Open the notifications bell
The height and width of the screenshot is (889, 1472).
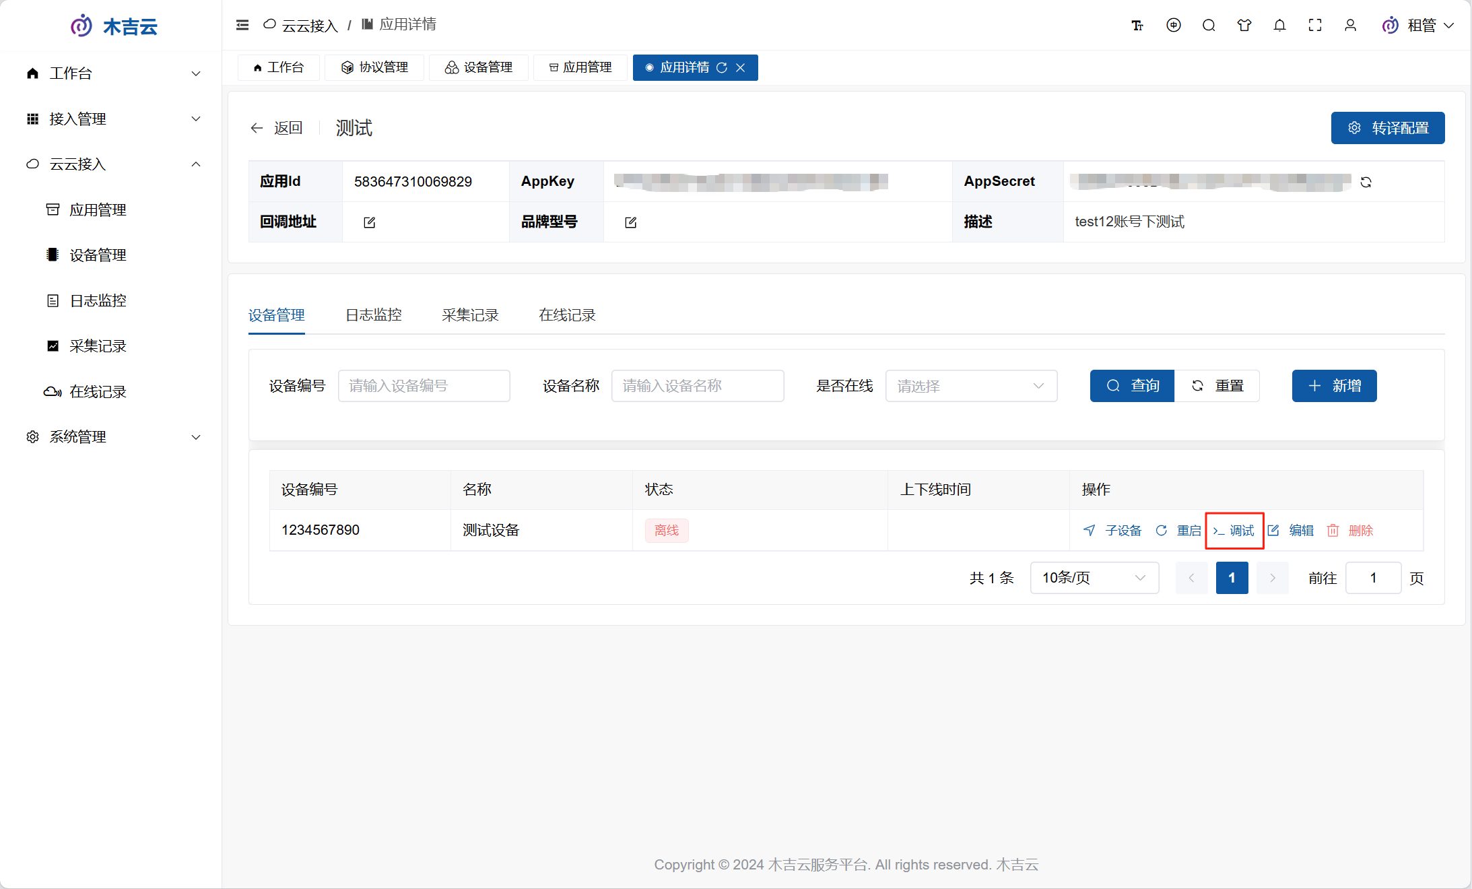(x=1279, y=25)
